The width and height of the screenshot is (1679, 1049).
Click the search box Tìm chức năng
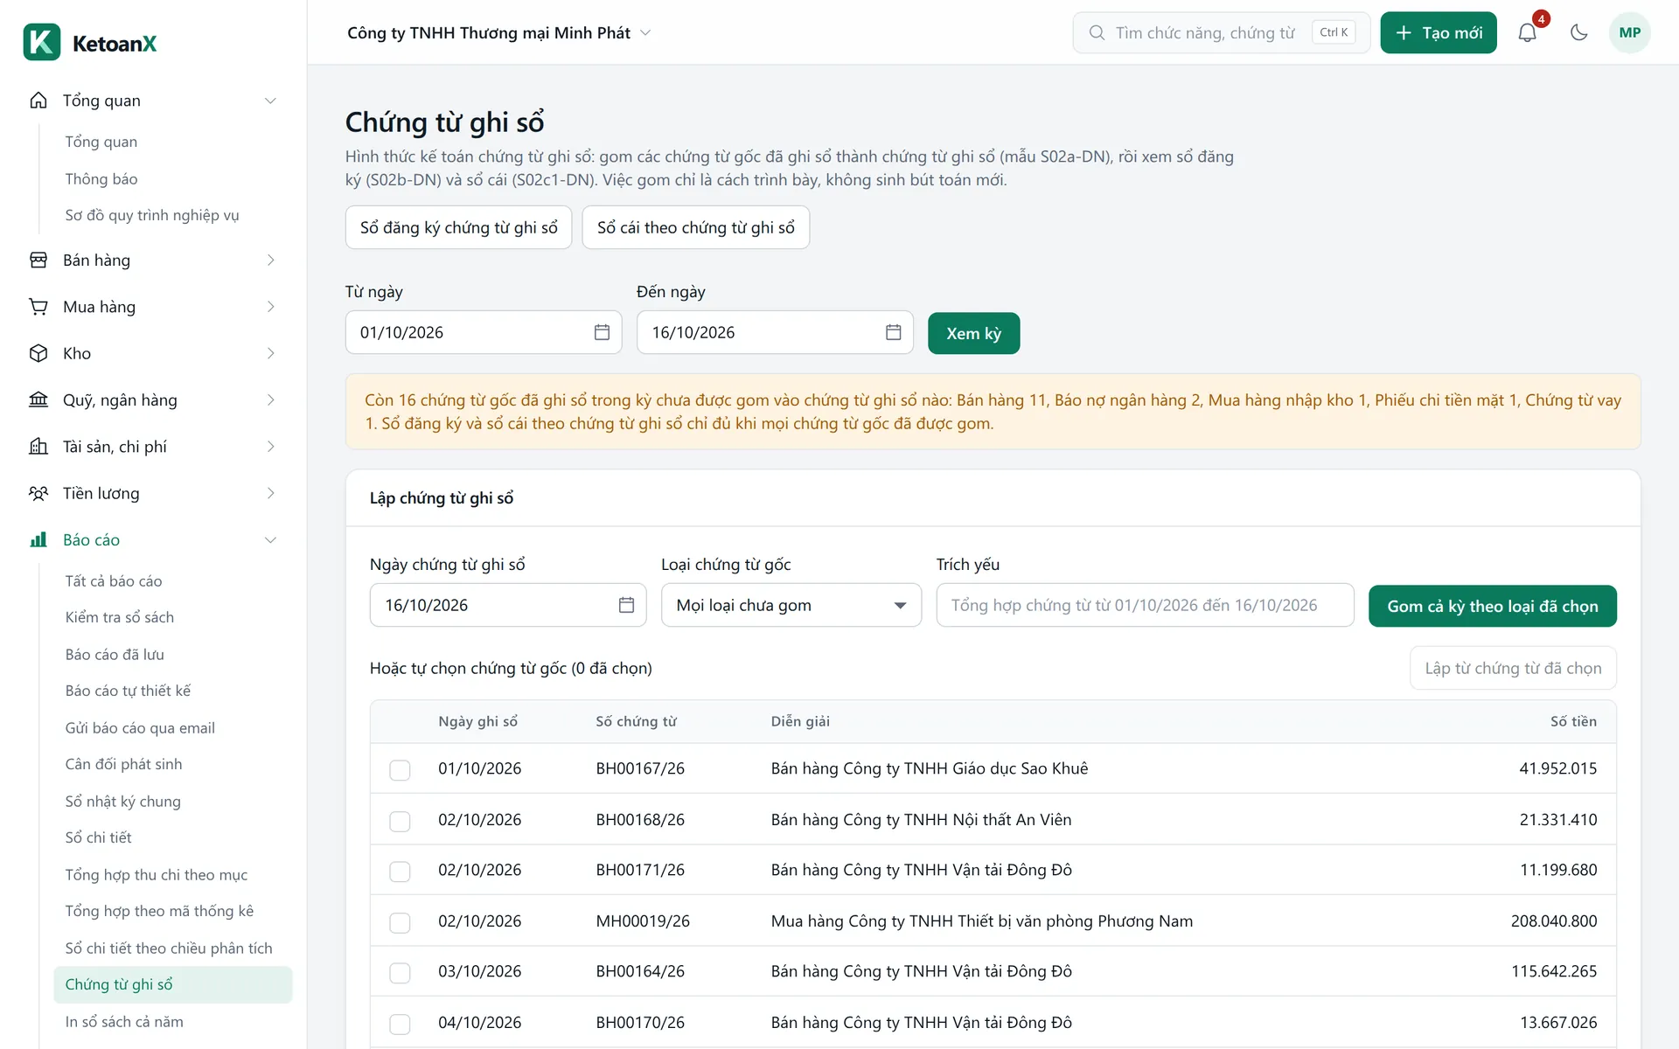point(1221,33)
